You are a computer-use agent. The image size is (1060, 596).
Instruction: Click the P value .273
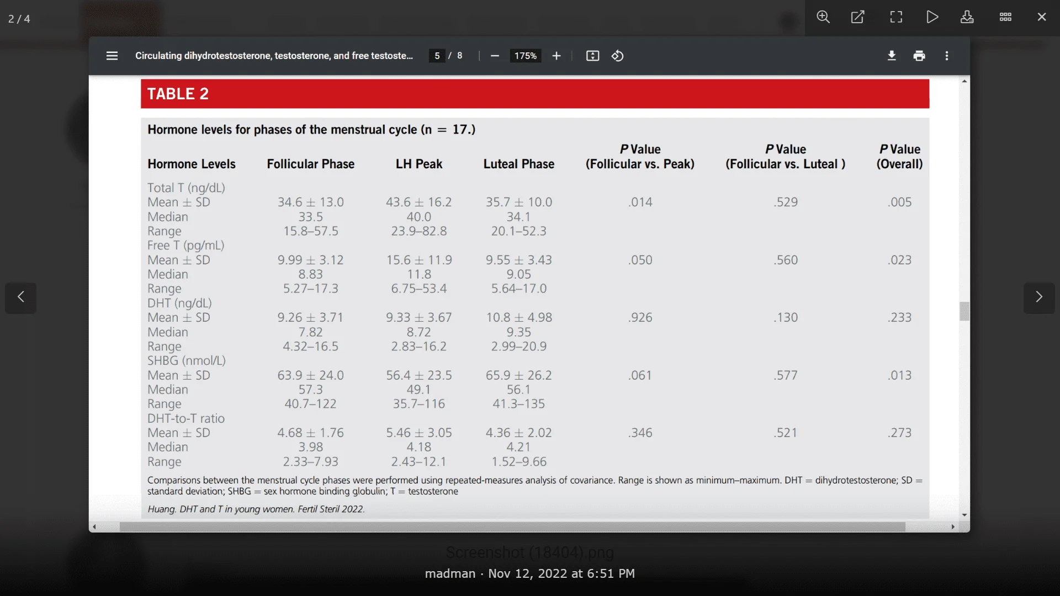[900, 433]
